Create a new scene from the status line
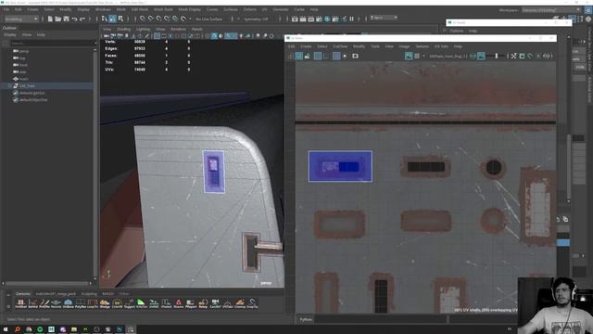The width and height of the screenshot is (593, 334). tap(50, 19)
